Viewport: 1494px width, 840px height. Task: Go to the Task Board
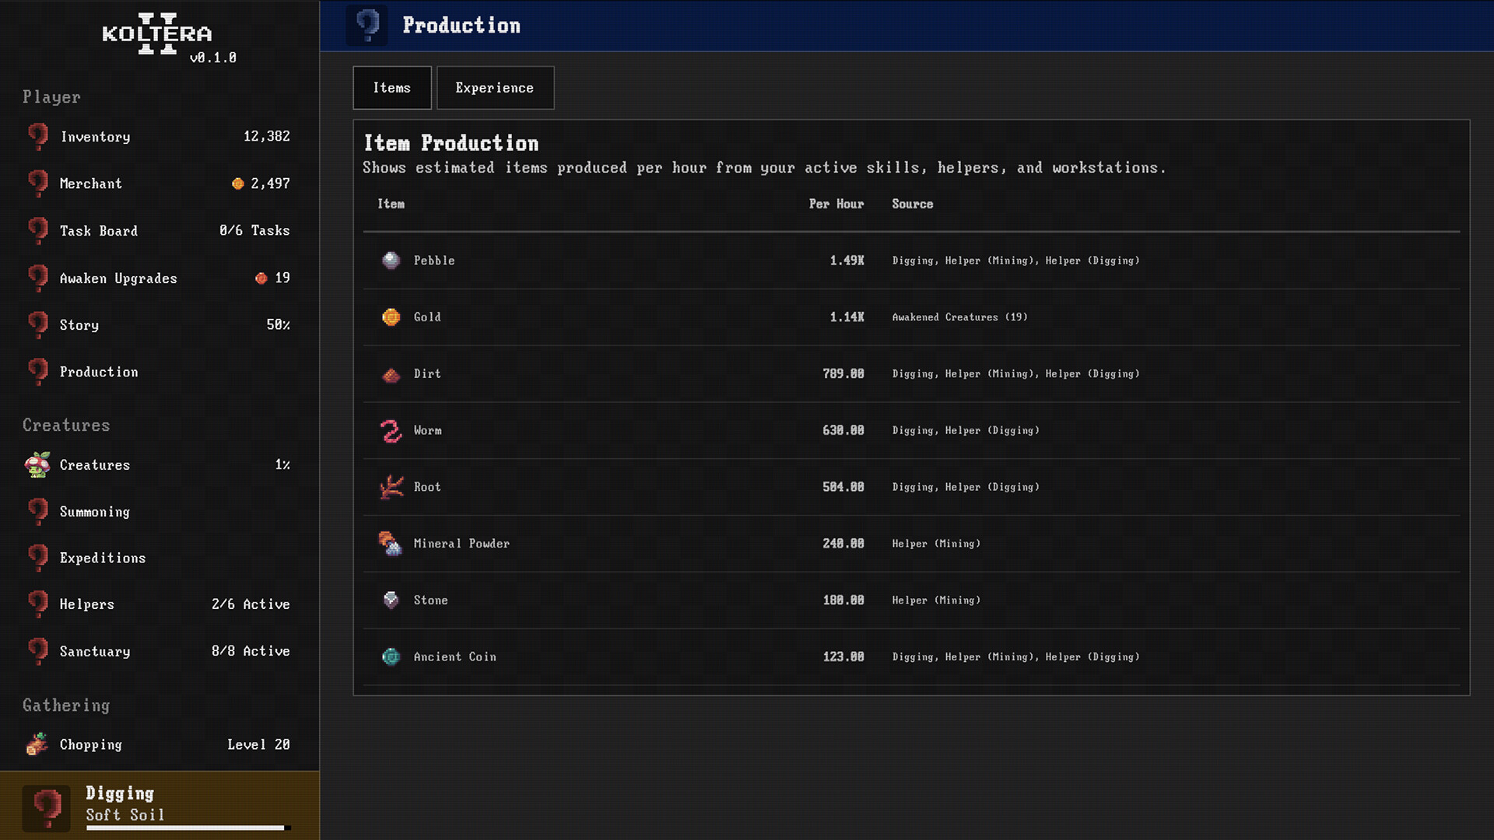[99, 231]
